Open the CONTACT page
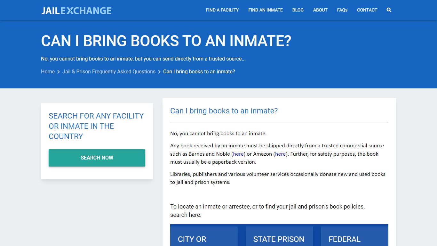Screen dimensions: 437x246 pyautogui.click(x=367, y=10)
